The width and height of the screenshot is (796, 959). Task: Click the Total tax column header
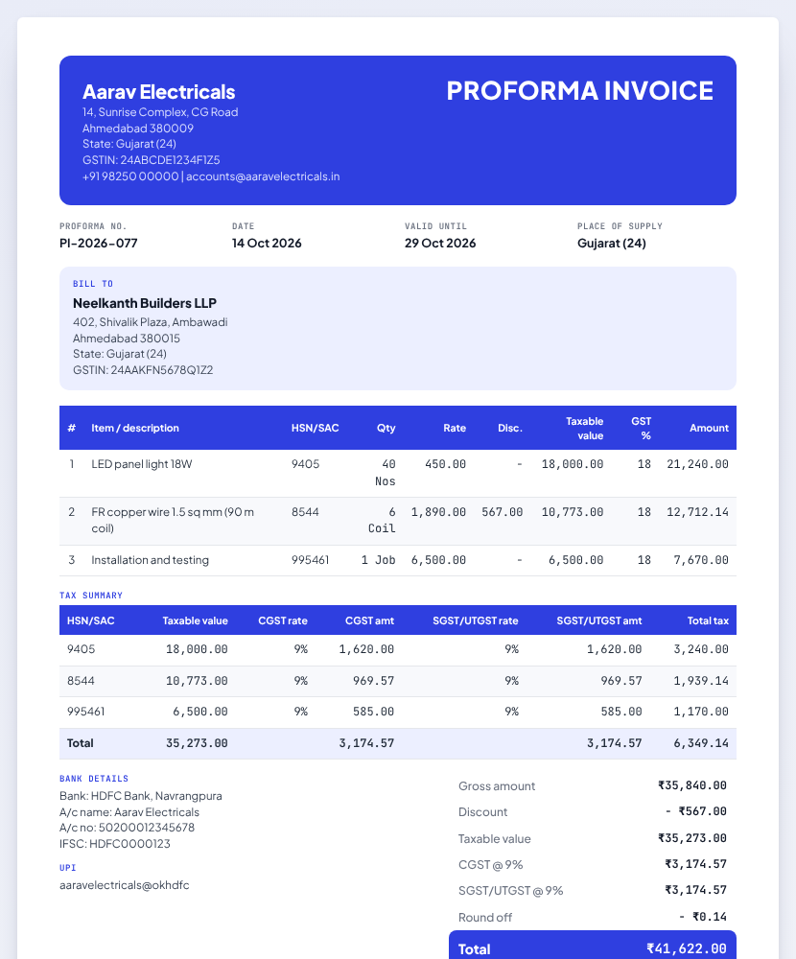point(708,620)
